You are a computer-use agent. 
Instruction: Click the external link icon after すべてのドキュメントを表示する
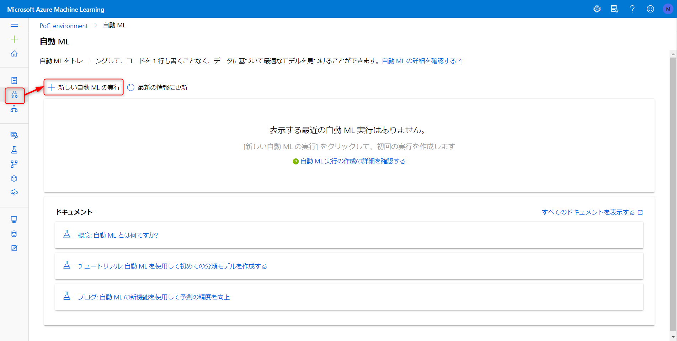tap(640, 212)
